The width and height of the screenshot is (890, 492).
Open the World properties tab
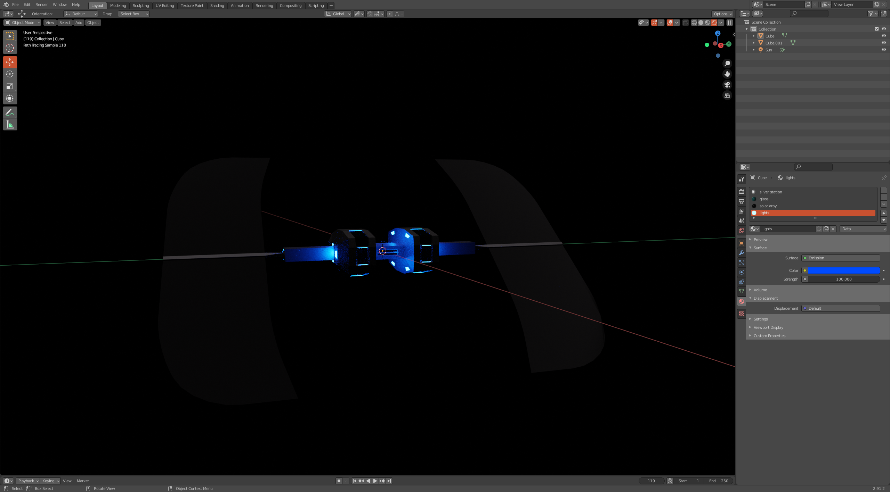741,230
